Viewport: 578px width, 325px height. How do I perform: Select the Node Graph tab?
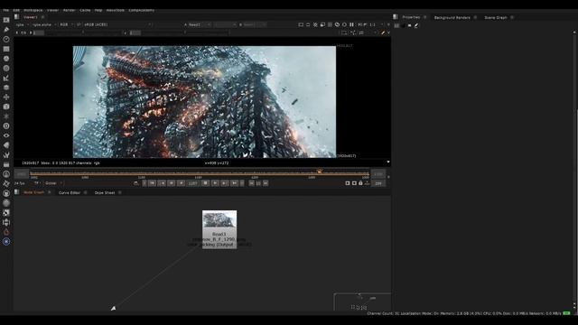coord(33,192)
